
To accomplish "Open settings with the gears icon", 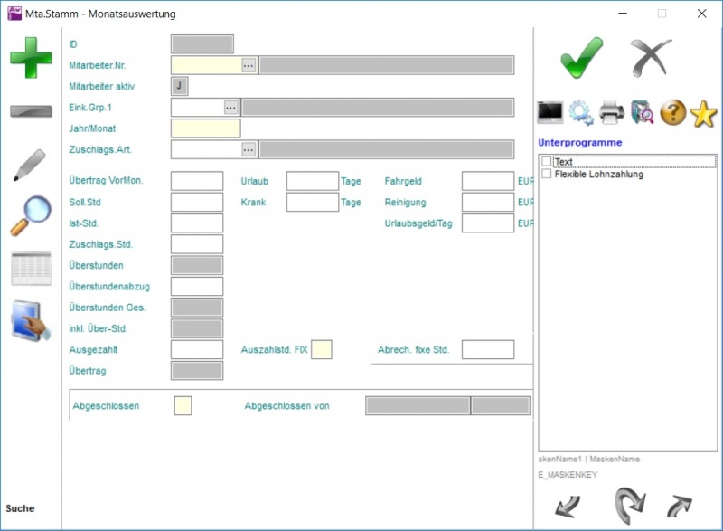I will point(580,112).
